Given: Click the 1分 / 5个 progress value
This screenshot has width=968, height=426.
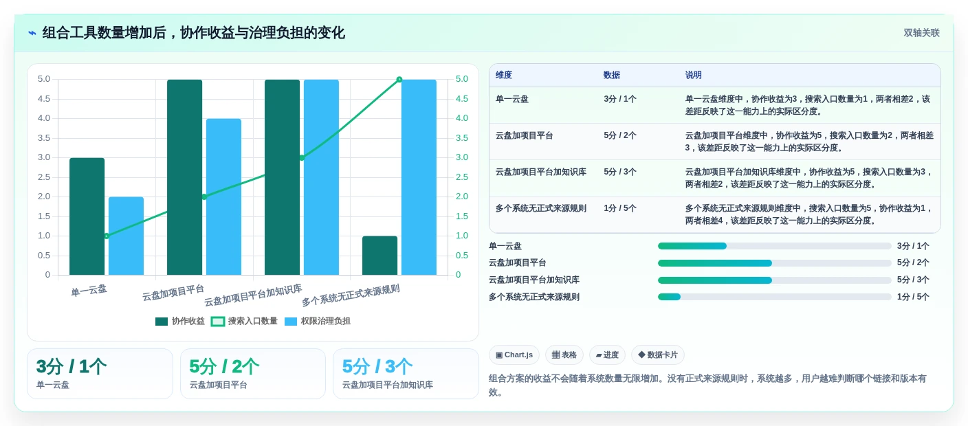Looking at the screenshot, I should (x=913, y=297).
